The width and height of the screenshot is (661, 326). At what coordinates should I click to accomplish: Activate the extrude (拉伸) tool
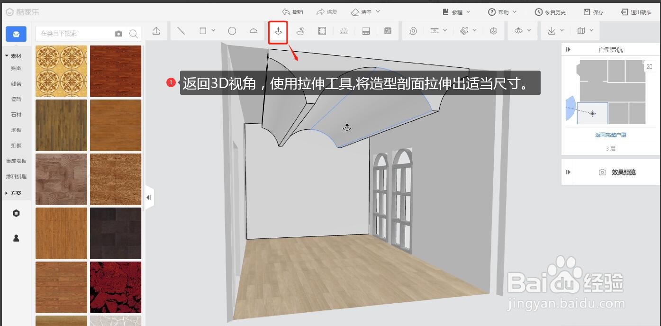(x=278, y=31)
